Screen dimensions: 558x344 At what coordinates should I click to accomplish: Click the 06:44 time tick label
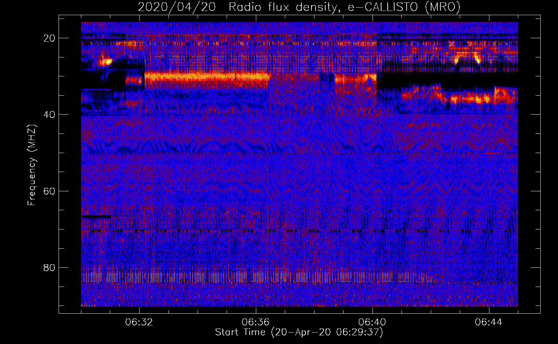[x=489, y=322]
